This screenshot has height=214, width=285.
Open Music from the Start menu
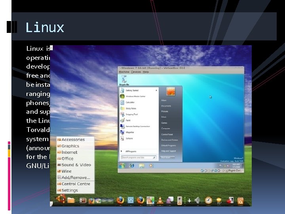[x=164, y=117]
